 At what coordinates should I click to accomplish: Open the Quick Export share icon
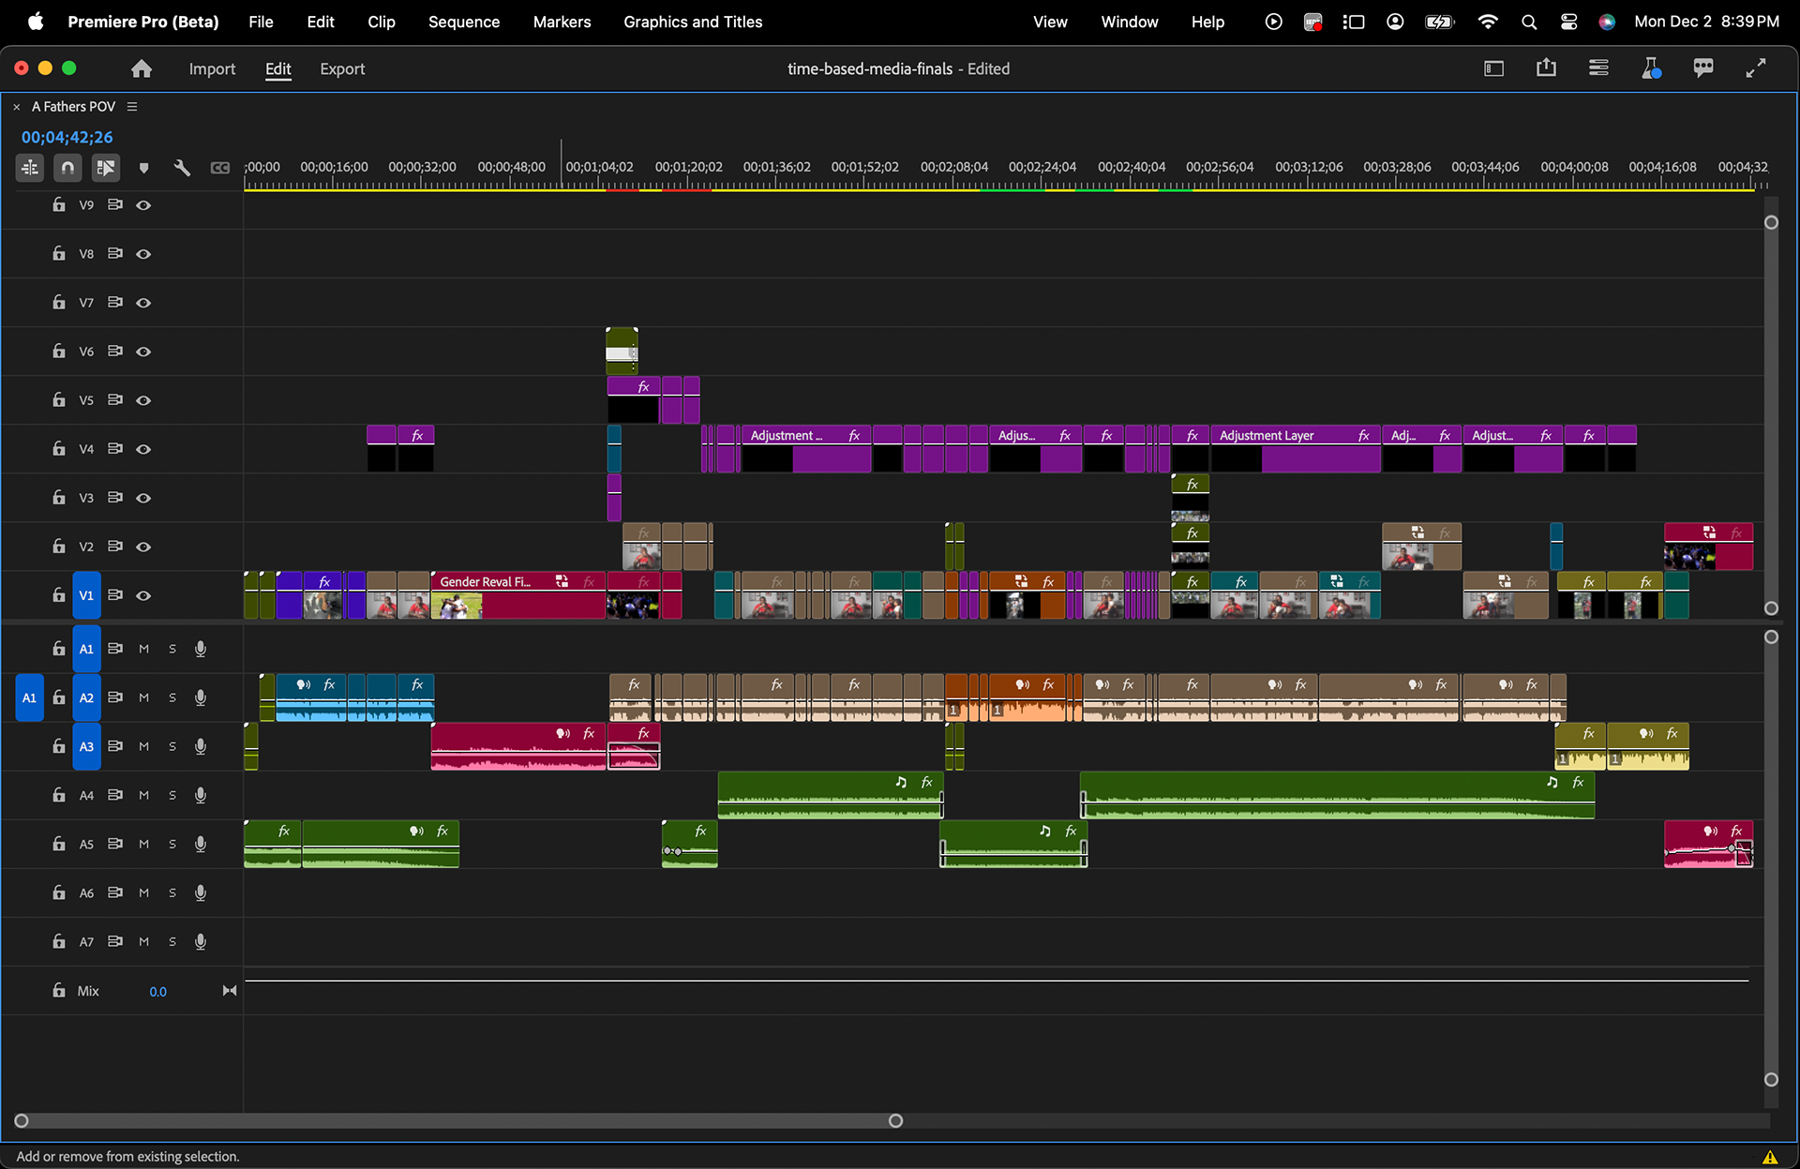pyautogui.click(x=1546, y=68)
